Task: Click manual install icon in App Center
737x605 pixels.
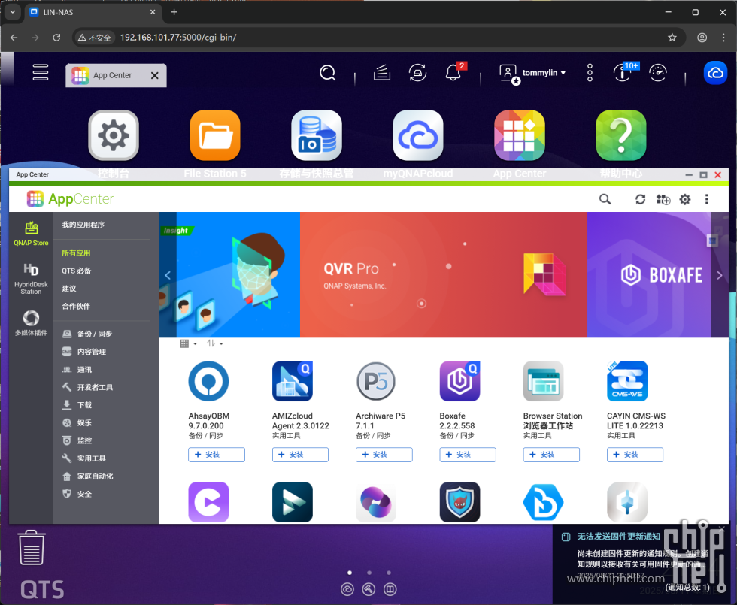Action: coord(663,199)
